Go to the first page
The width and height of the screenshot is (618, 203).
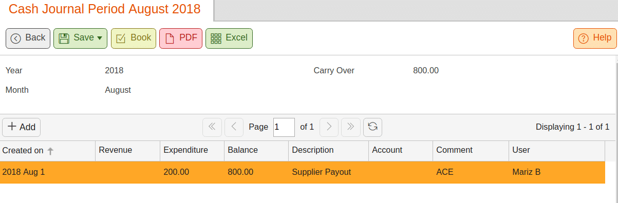[x=212, y=127]
